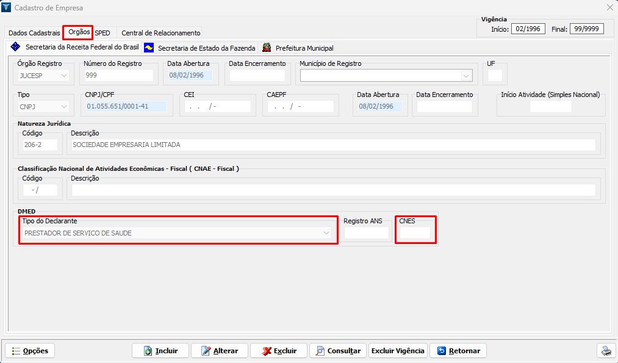Click Excluir Vigência button
The width and height of the screenshot is (618, 363).
click(x=398, y=351)
